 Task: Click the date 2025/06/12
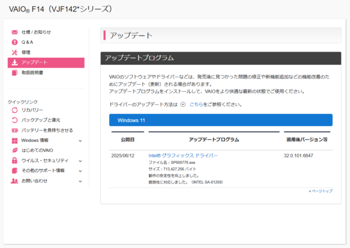[x=123, y=156]
